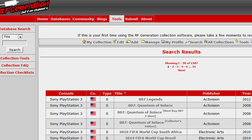Click the Search magnifier icon in toolbar
252x140 pixels.
tap(187, 42)
